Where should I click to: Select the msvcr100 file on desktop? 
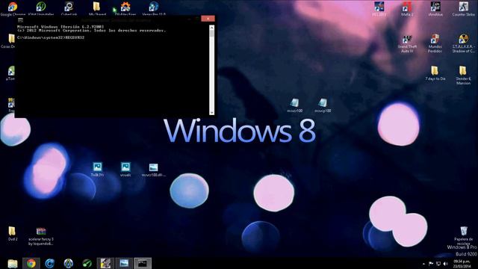tap(294, 105)
